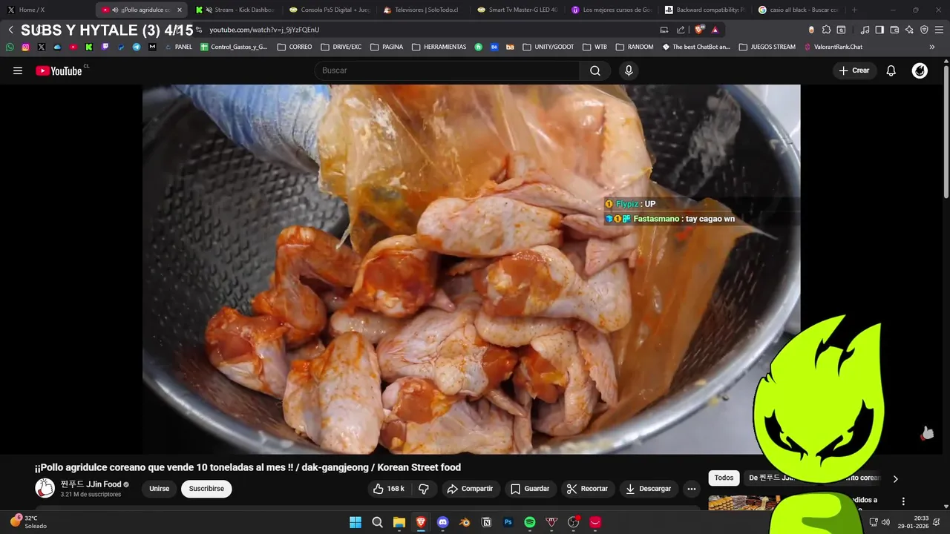This screenshot has height=534, width=950.
Task: Open the Behance bookmark icon
Action: (x=494, y=47)
